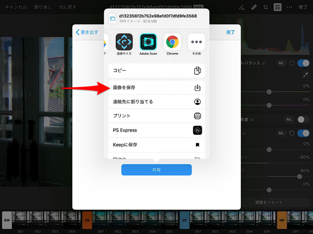Select the CN preset group label
The image size is (313, 234).
tap(87, 220)
